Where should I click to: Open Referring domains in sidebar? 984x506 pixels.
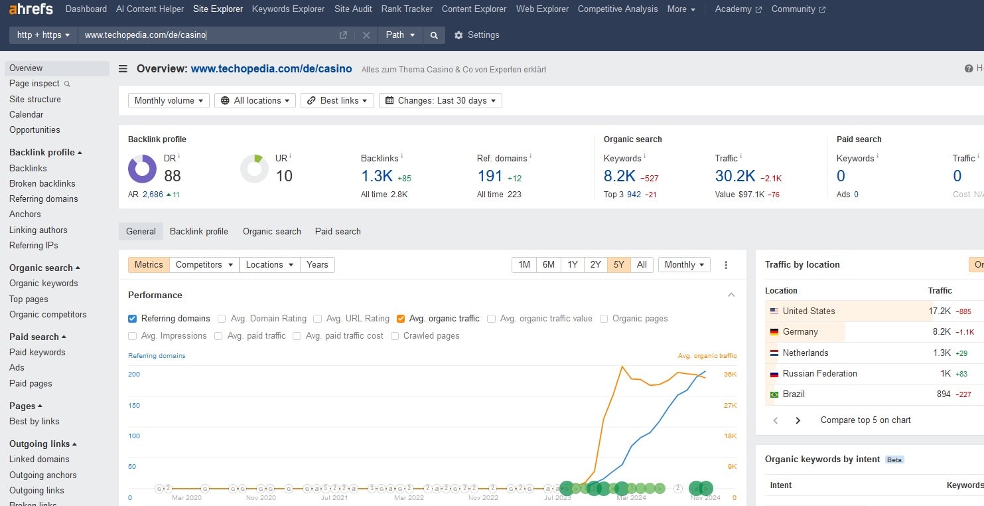tap(44, 199)
